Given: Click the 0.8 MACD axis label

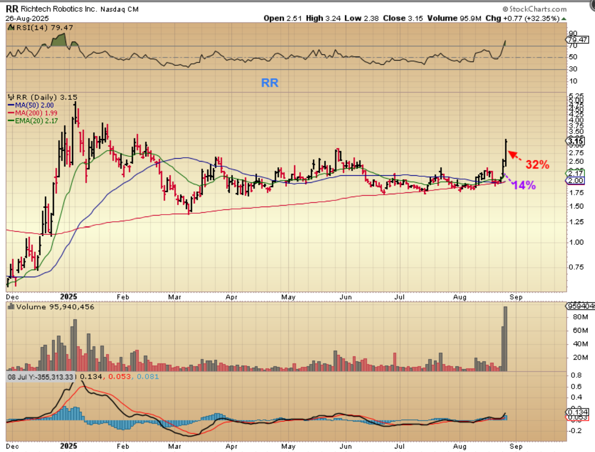Looking at the screenshot, I should tap(576, 375).
